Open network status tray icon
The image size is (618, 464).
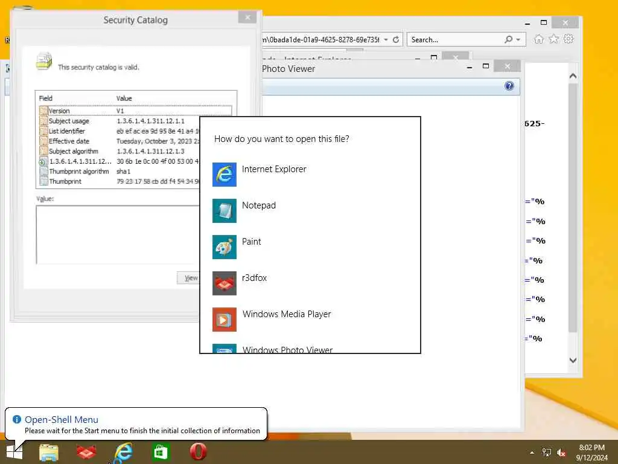pyautogui.click(x=546, y=453)
